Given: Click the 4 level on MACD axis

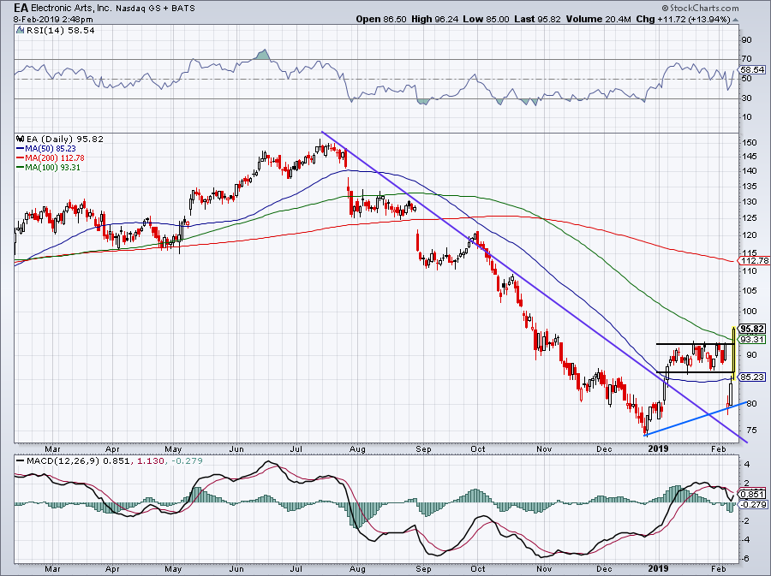Looking at the screenshot, I should click(x=747, y=464).
